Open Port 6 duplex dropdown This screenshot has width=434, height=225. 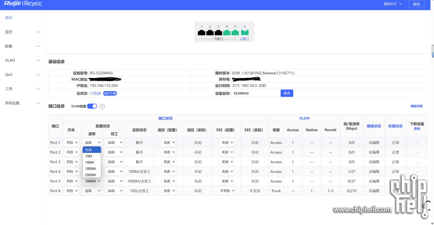[114, 191]
